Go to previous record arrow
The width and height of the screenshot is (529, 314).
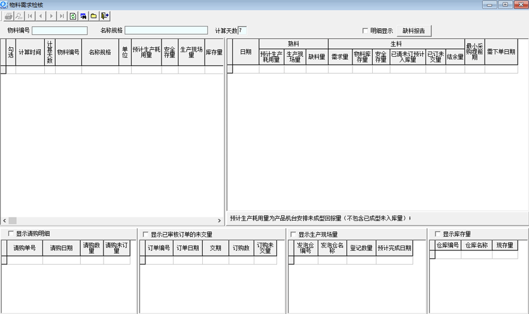[x=41, y=16]
